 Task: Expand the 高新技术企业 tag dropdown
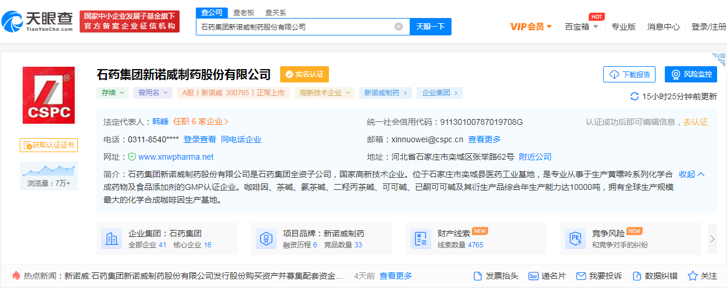324,93
